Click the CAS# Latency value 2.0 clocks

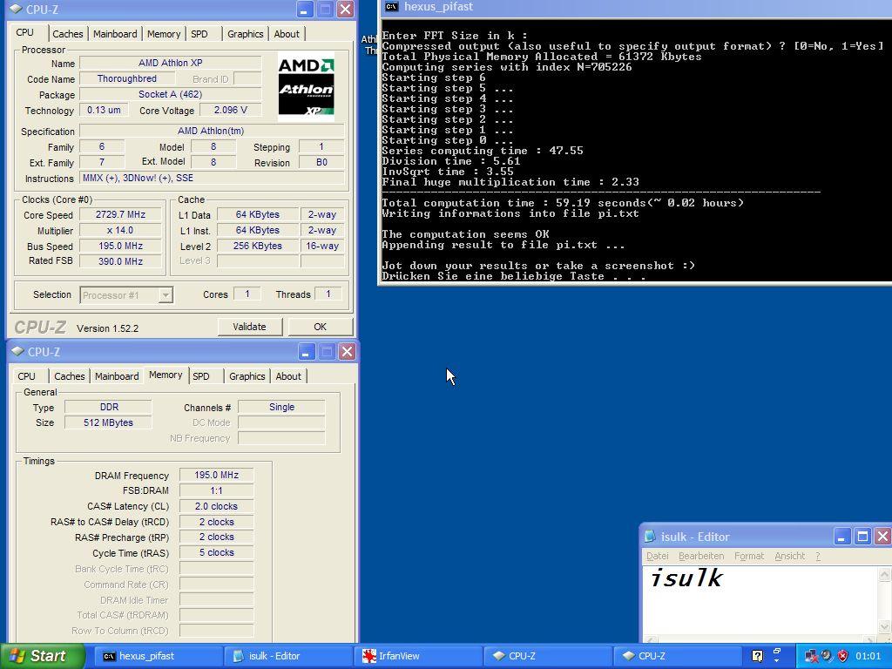[216, 506]
